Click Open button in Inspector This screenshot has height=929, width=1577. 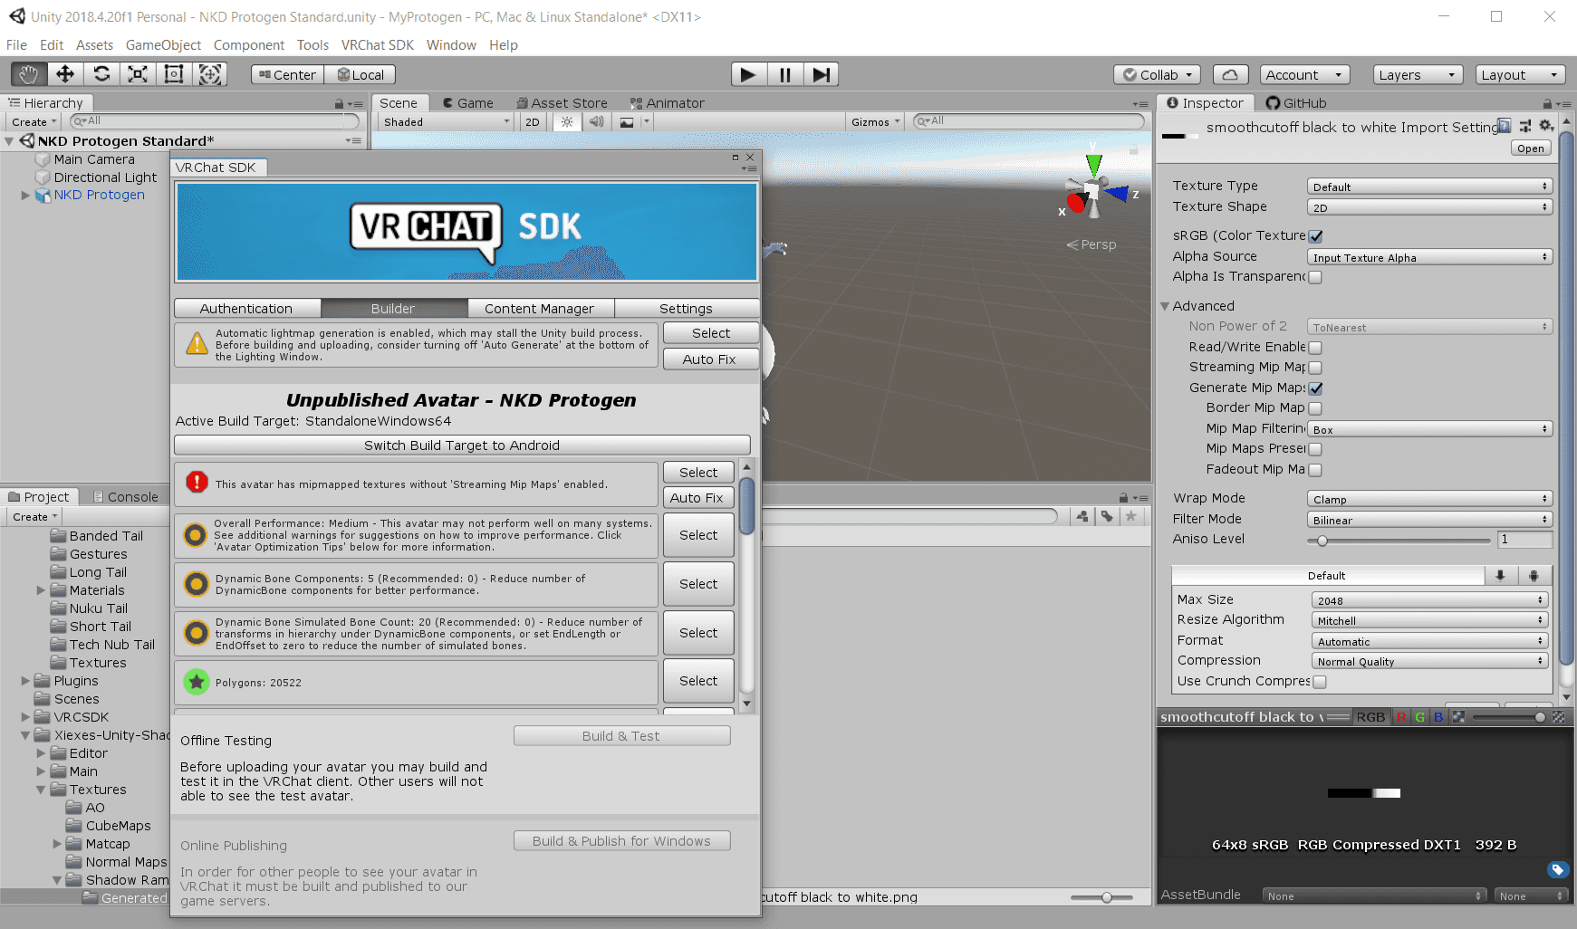coord(1531,148)
